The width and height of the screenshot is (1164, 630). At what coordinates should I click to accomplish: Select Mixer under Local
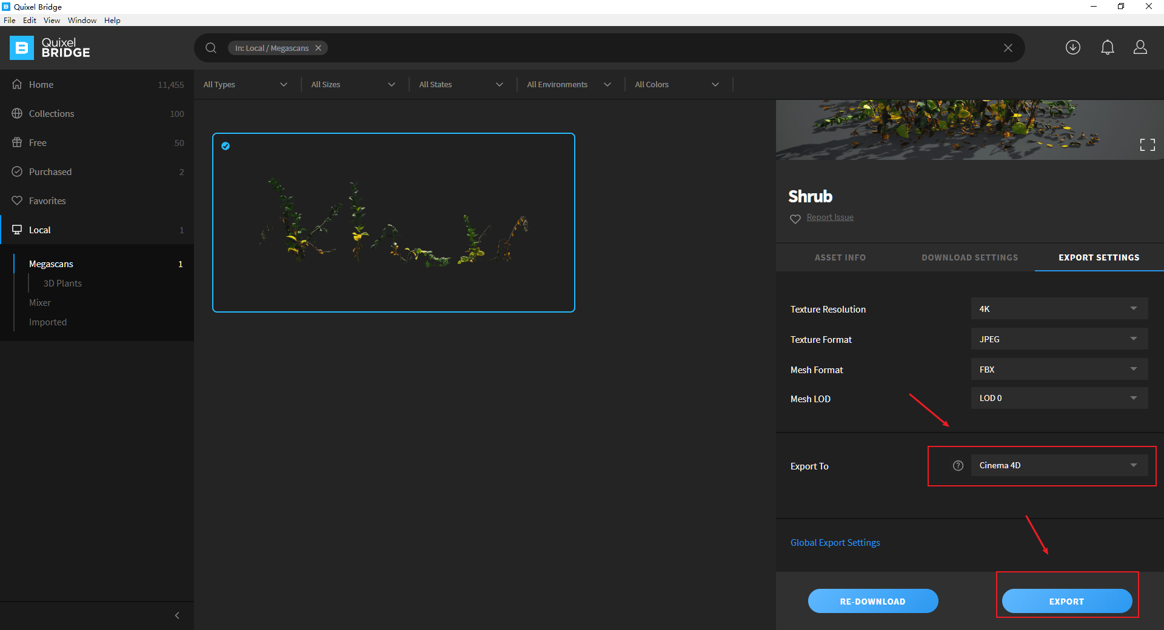pyautogui.click(x=40, y=303)
